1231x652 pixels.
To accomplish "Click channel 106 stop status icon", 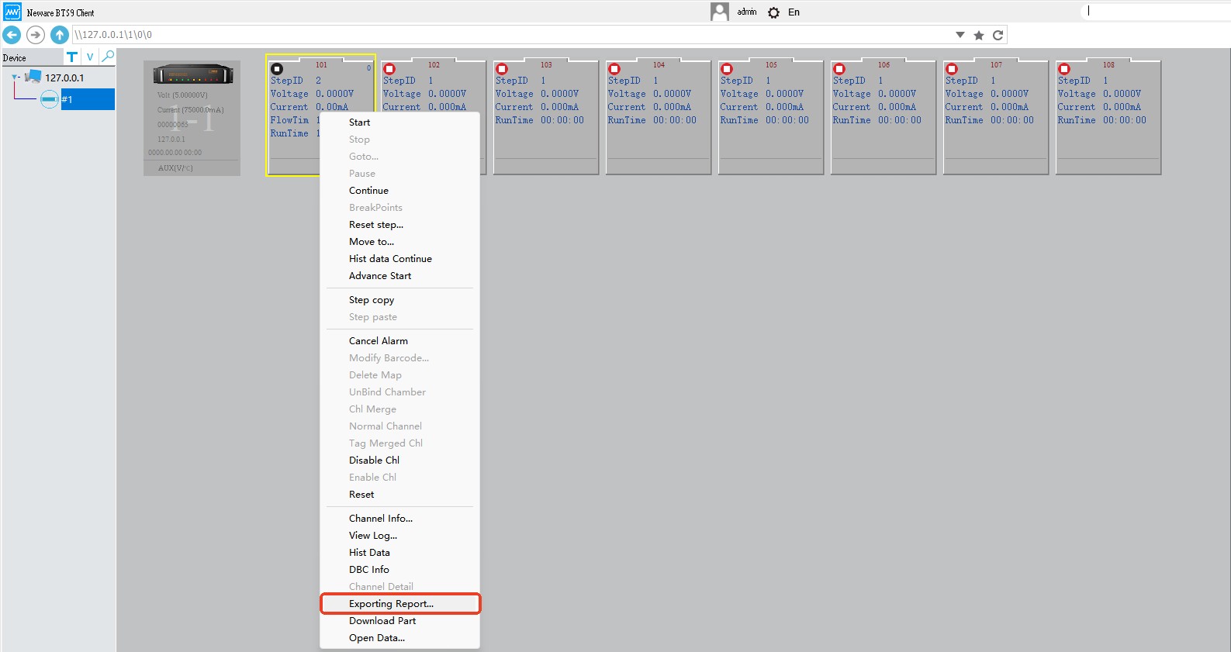I will pos(839,69).
